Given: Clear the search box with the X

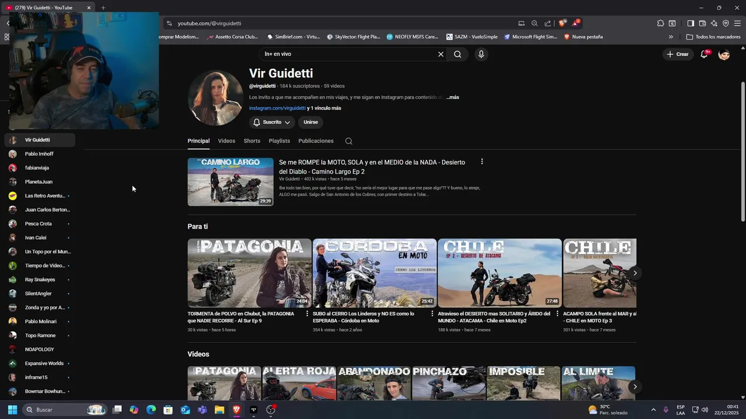Looking at the screenshot, I should (441, 54).
